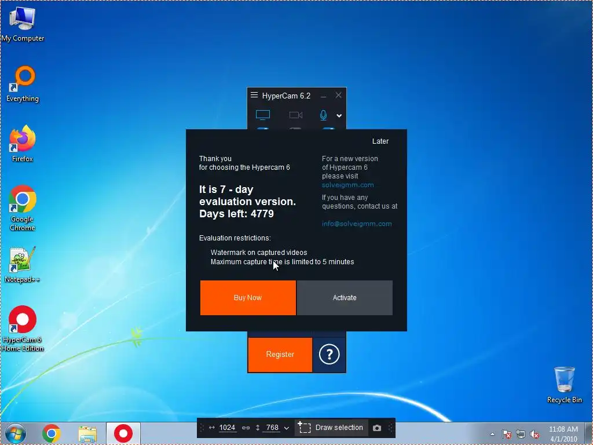
Task: Show hidden tray icons arrow
Action: pyautogui.click(x=492, y=434)
